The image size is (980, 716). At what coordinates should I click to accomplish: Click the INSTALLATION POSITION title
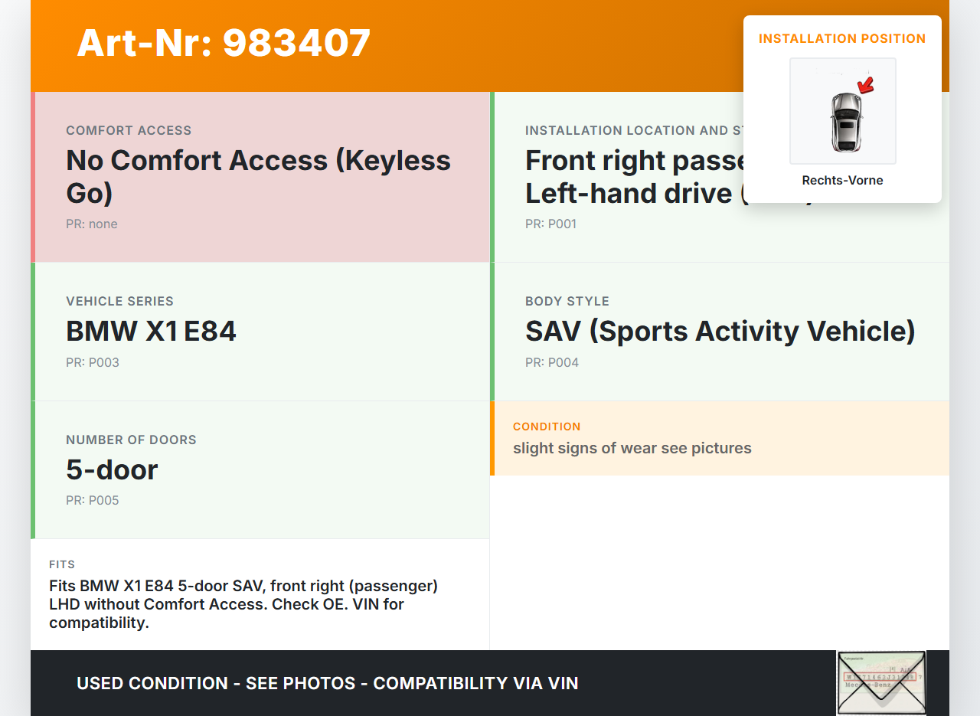[842, 39]
